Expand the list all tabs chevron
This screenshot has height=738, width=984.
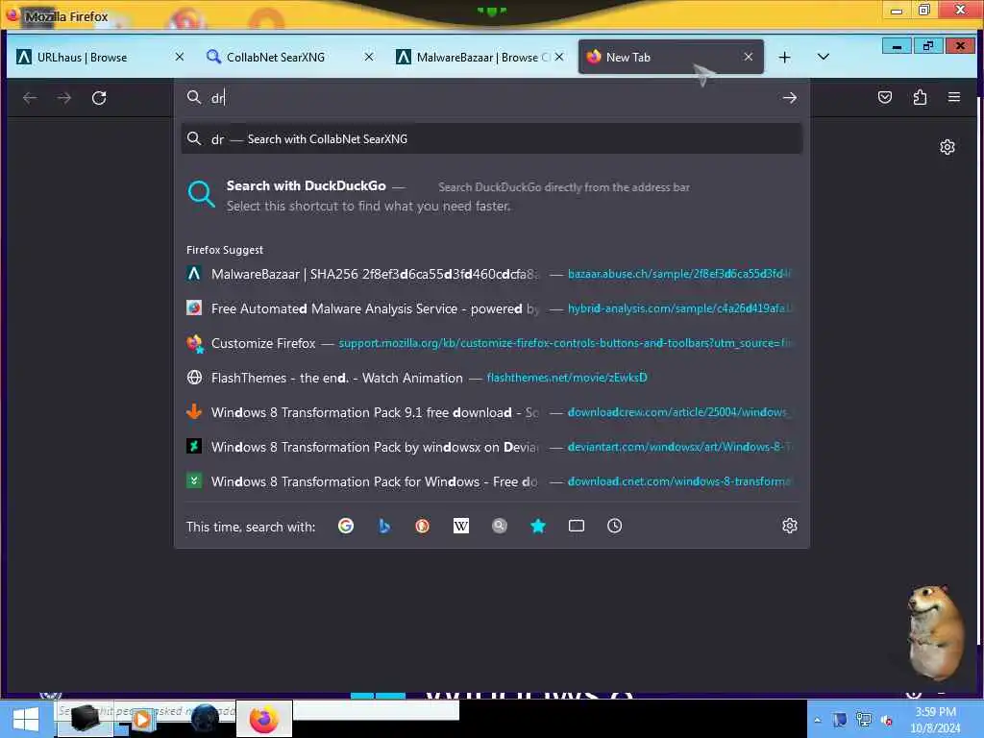point(824,57)
